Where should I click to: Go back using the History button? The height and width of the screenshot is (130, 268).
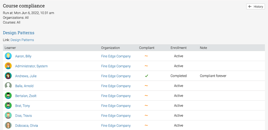point(255,7)
